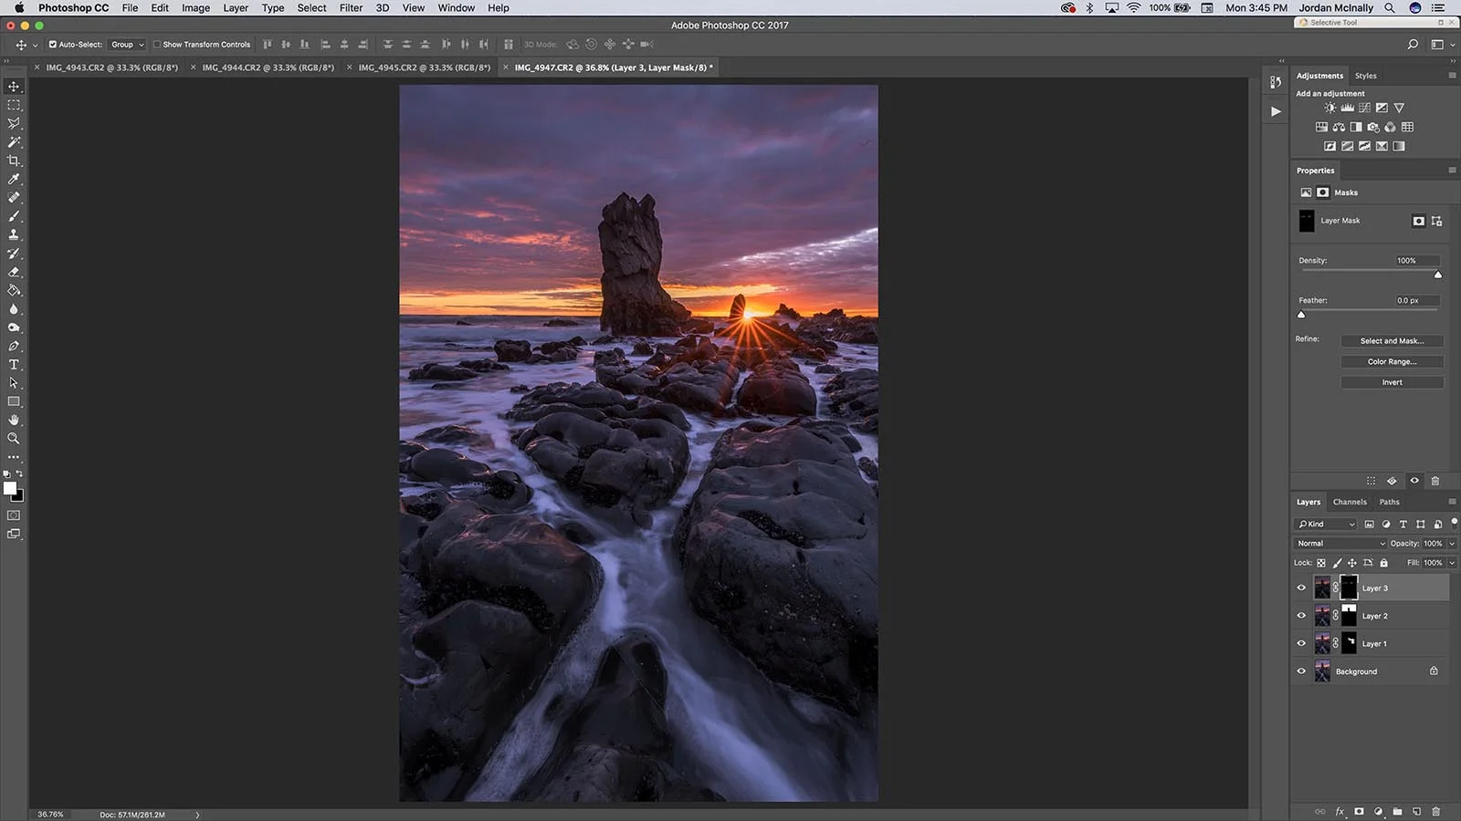Add a Brightness/Contrast adjustment

(x=1330, y=108)
